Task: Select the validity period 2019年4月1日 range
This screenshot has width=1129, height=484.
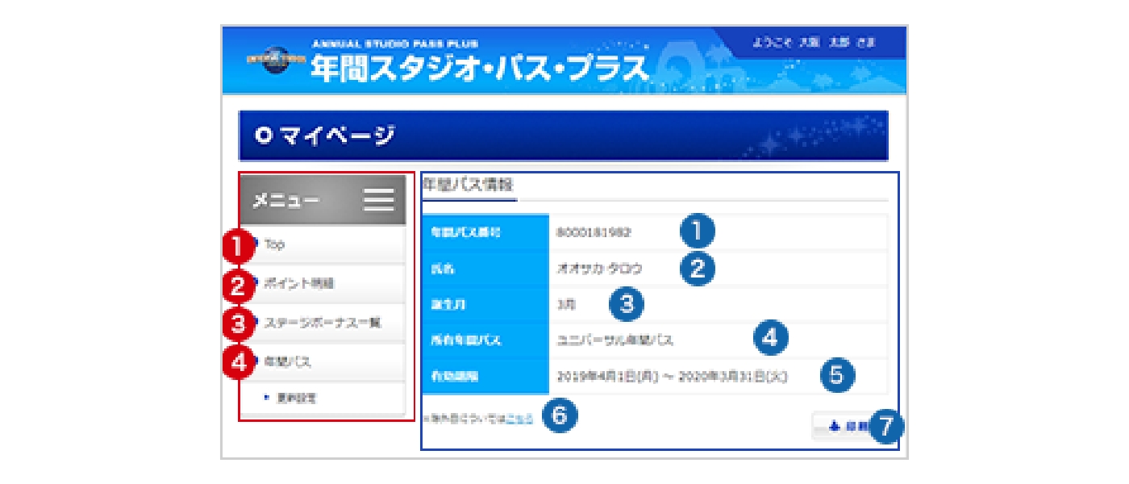Action: click(x=673, y=376)
